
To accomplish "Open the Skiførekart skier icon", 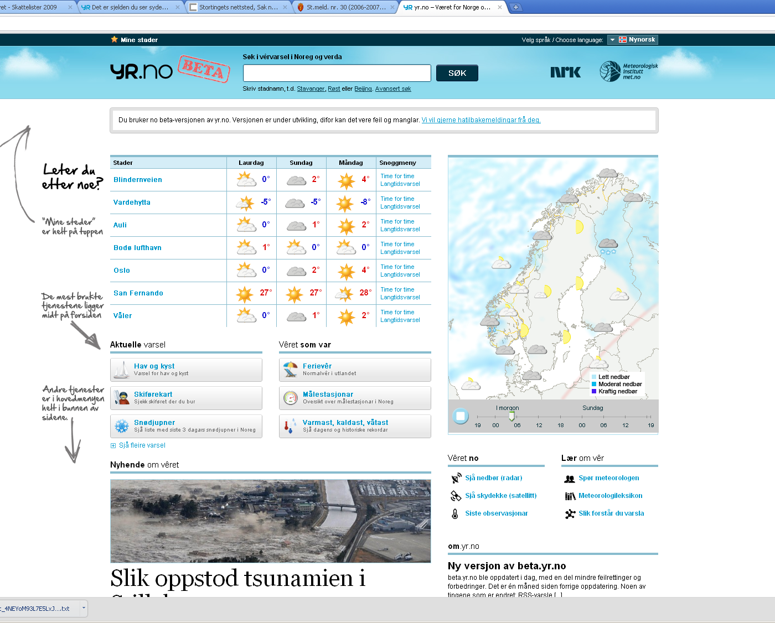I will coord(121,397).
